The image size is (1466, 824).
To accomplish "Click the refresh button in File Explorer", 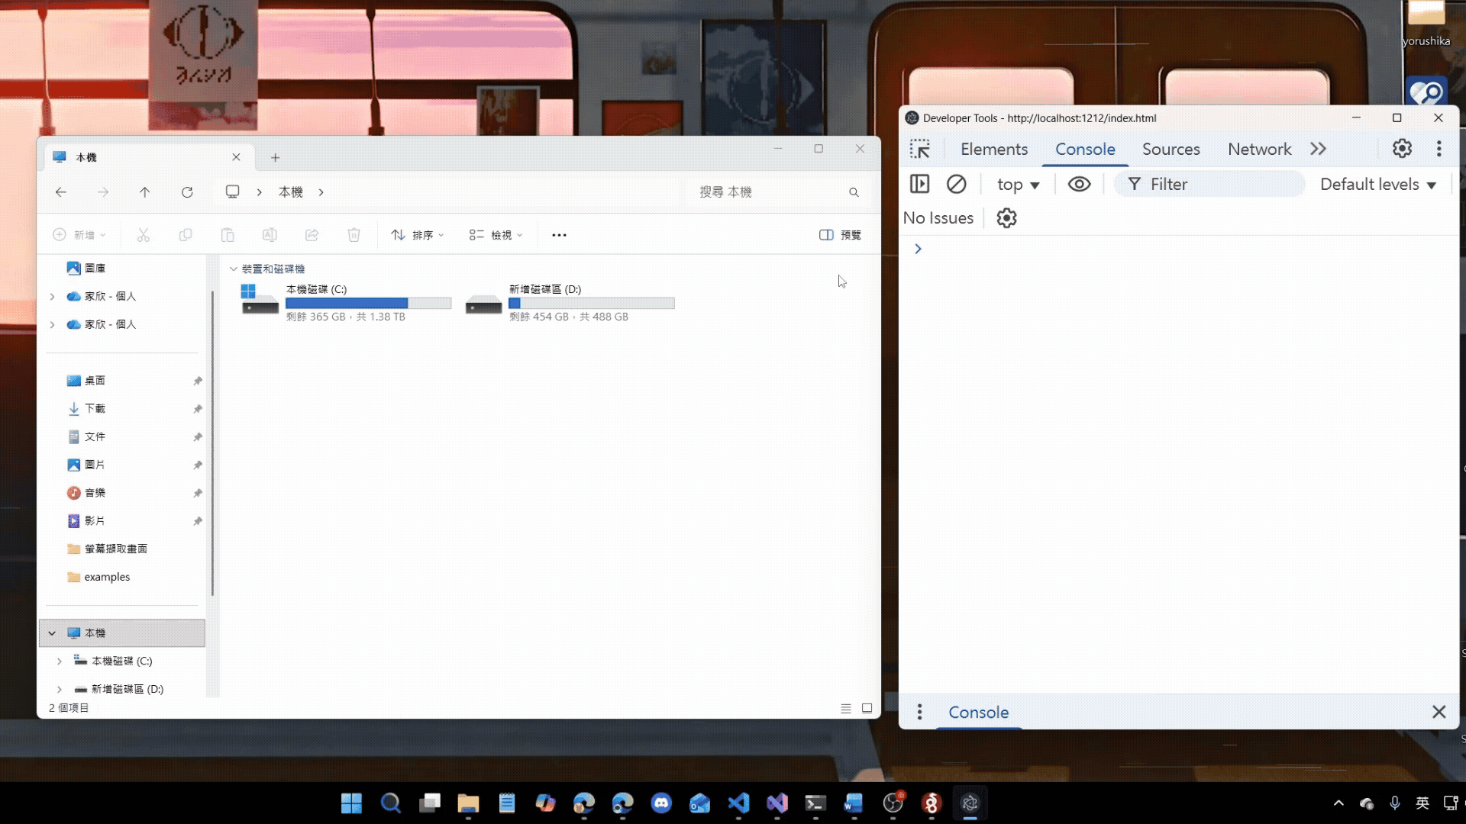I will coord(187,192).
